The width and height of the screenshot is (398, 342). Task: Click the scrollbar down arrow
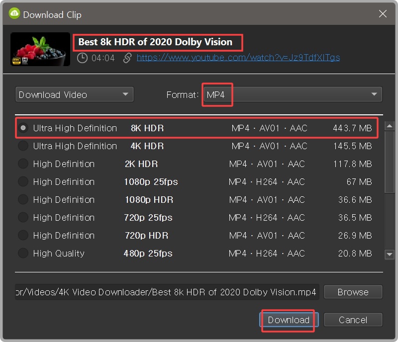click(390, 255)
